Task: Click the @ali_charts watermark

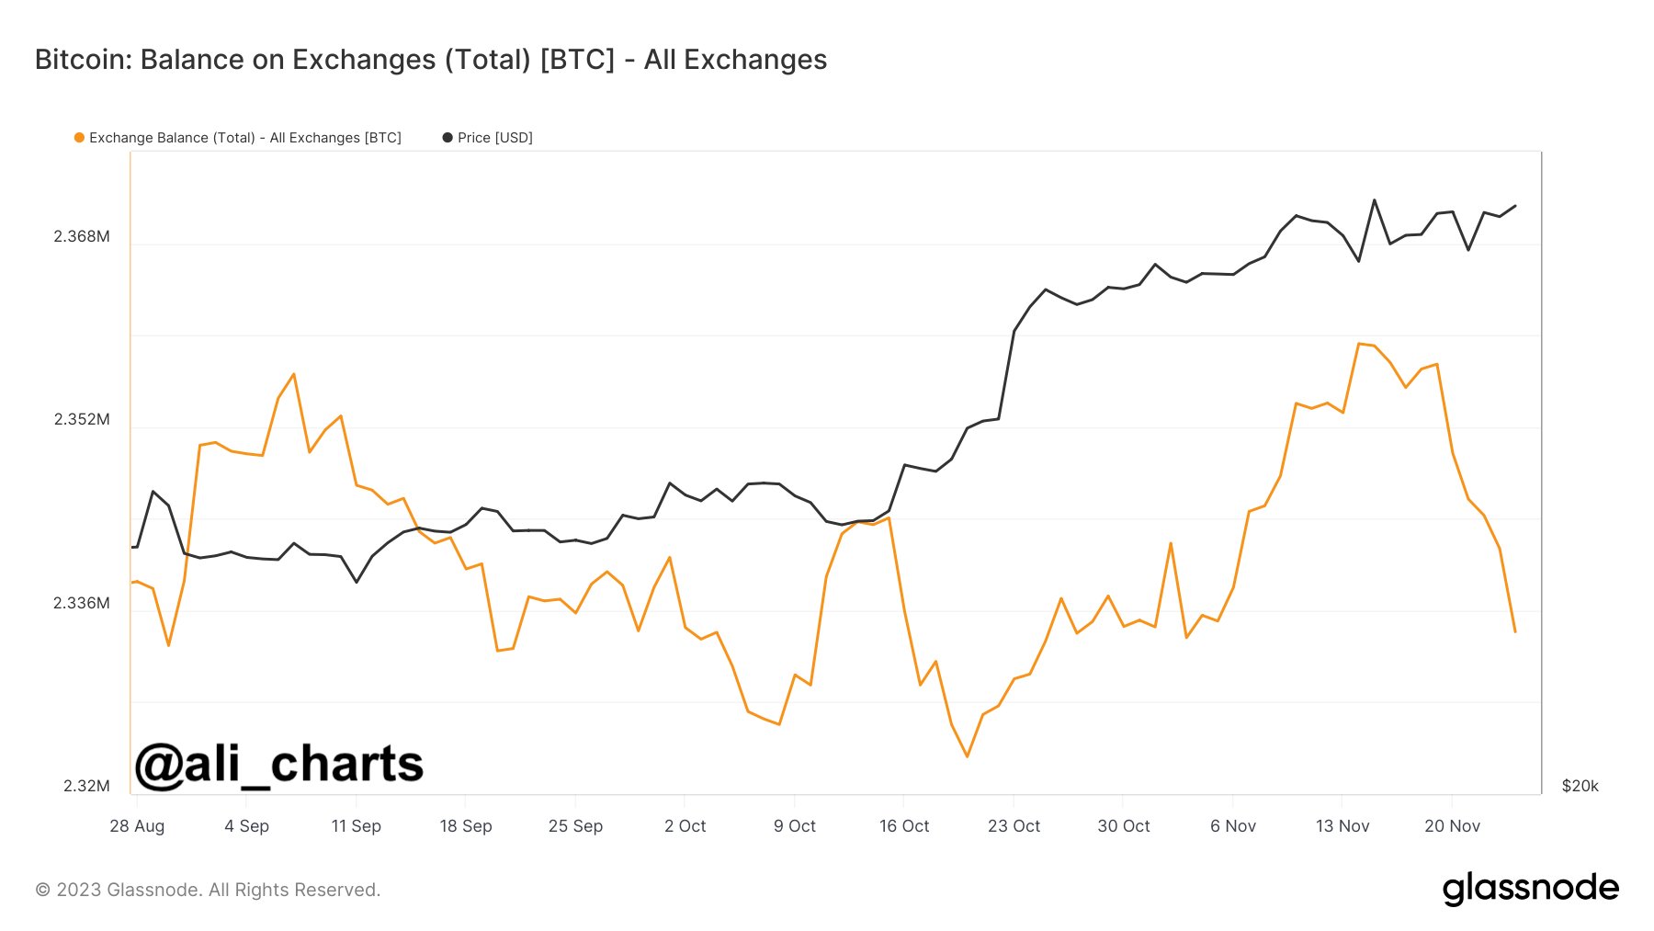Action: coord(279,765)
